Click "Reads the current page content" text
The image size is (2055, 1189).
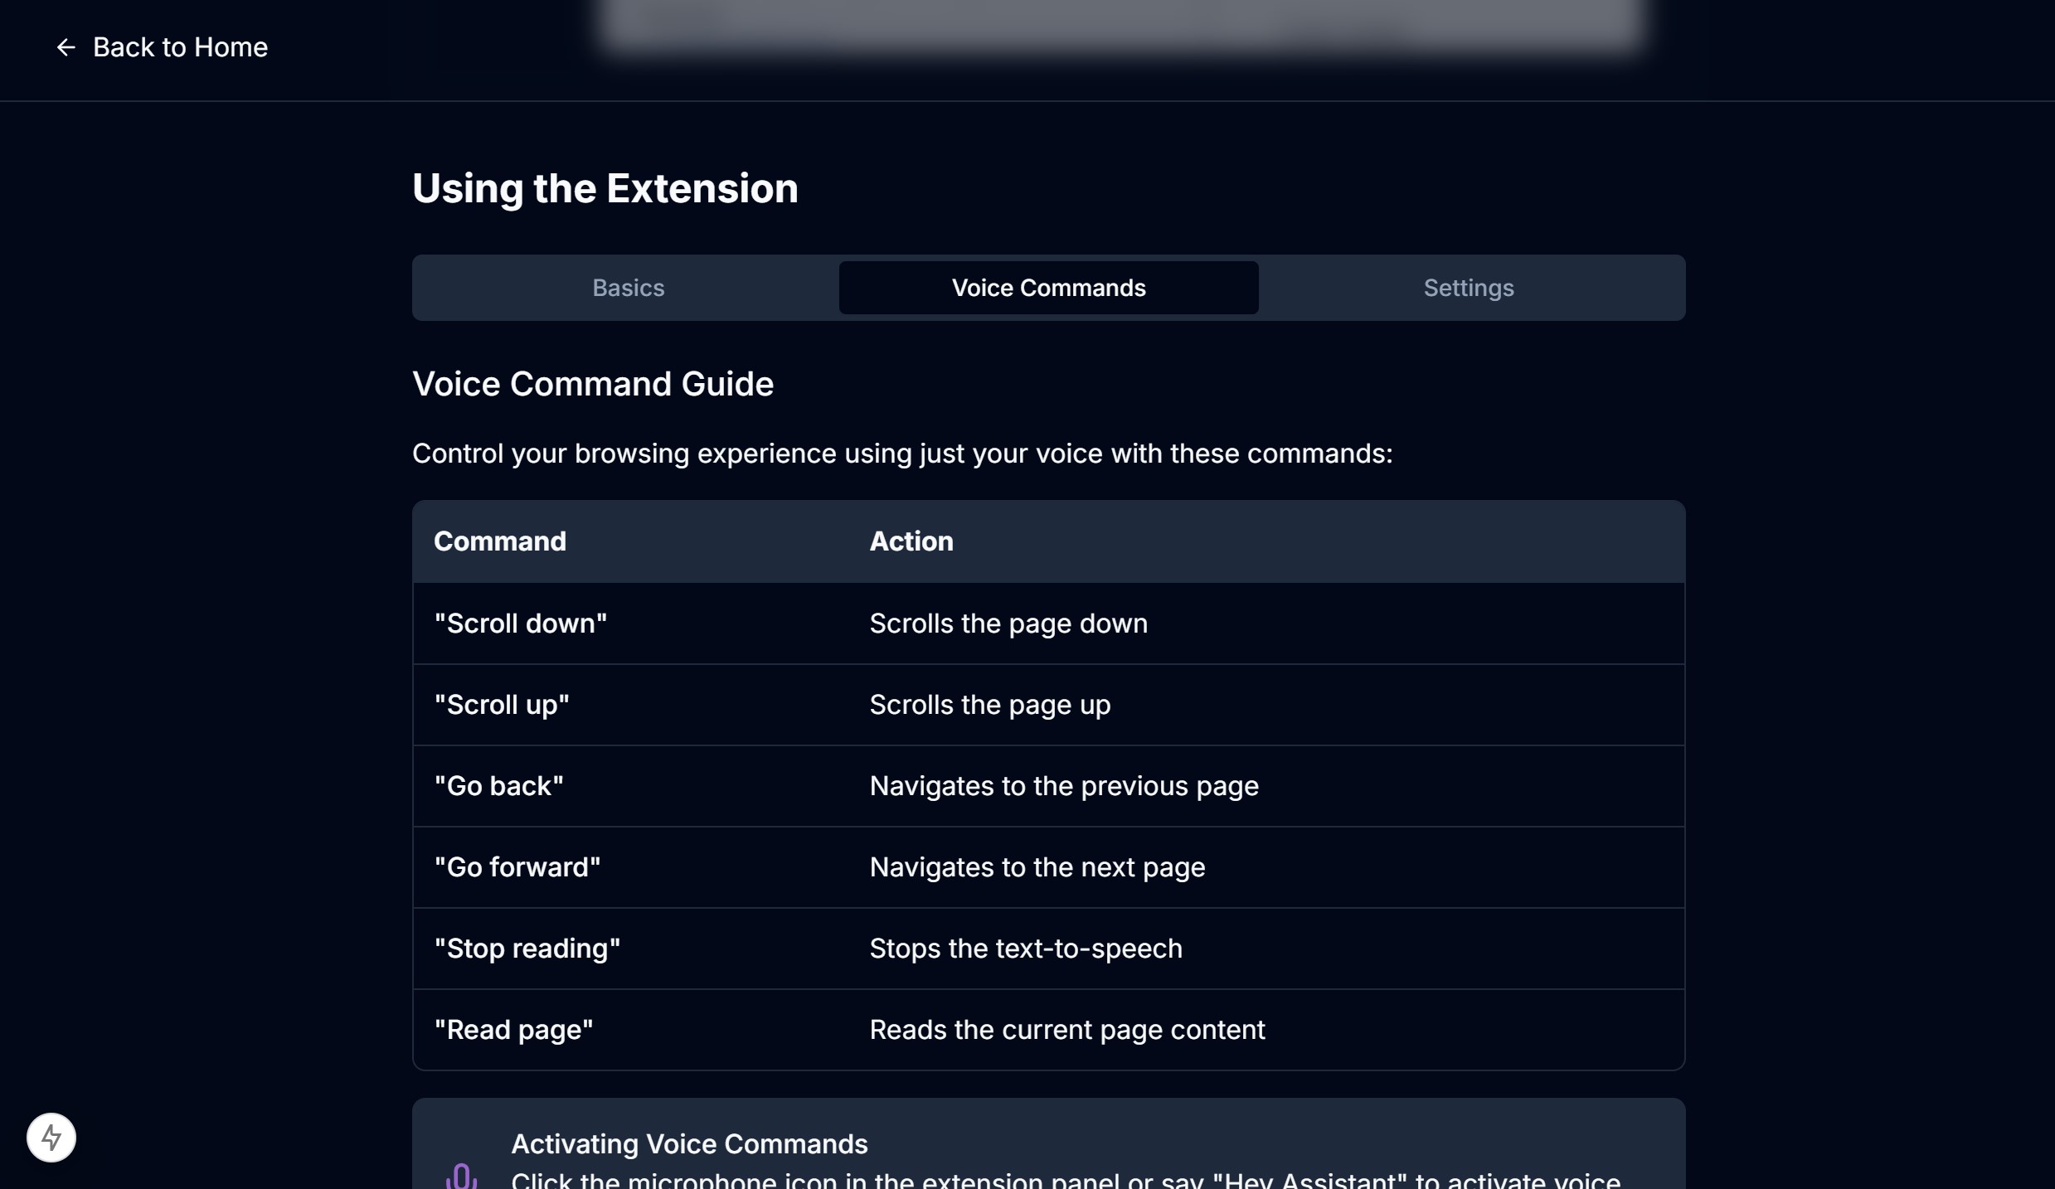pos(1066,1030)
